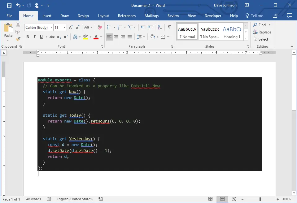297x203 pixels.
Task: Open borders dropdown arrow
Action: point(168,37)
